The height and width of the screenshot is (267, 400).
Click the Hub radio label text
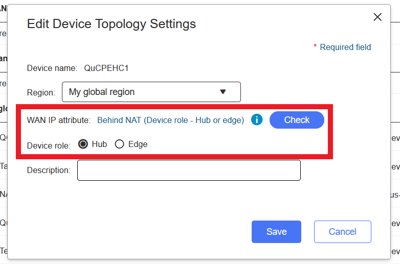pos(99,144)
